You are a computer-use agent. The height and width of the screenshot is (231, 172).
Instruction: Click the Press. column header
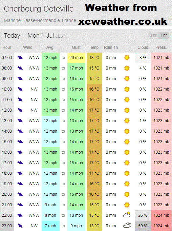161,47
